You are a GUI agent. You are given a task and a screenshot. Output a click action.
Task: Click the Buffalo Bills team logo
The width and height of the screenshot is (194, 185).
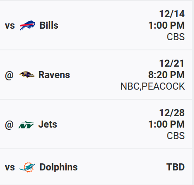(27, 25)
